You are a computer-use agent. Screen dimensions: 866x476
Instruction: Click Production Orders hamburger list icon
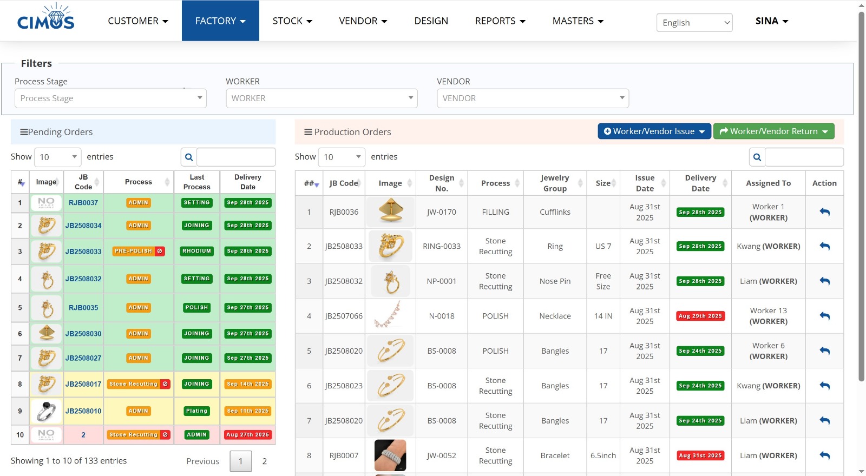[308, 132]
